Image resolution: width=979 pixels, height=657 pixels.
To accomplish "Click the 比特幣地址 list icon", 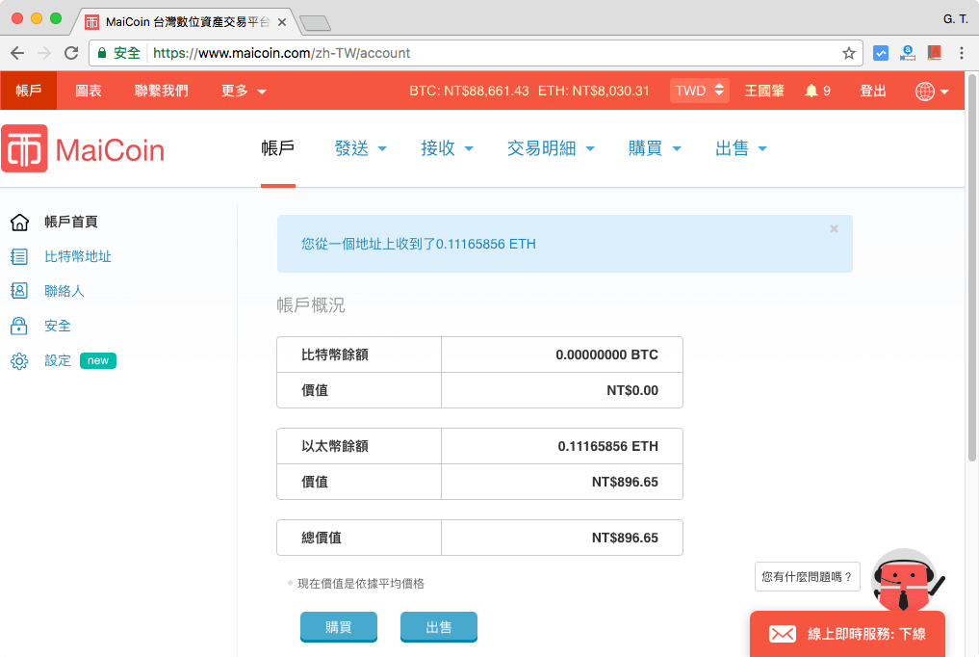I will (x=19, y=256).
